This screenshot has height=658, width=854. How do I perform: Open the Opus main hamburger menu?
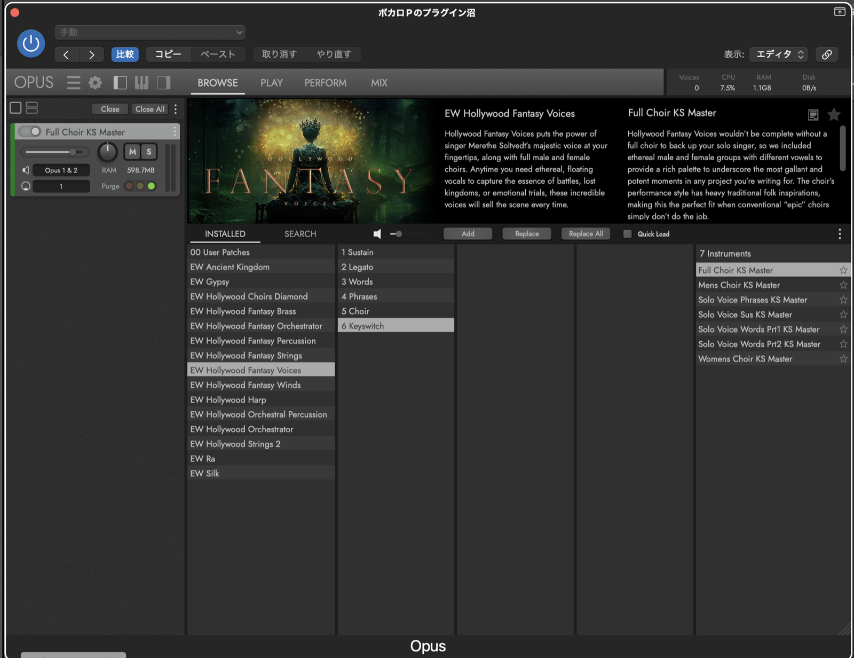pyautogui.click(x=74, y=83)
